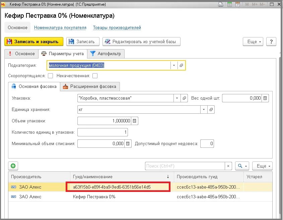This screenshot has height=220, width=283.
Task: Click the Записать save button
Action: (83, 41)
